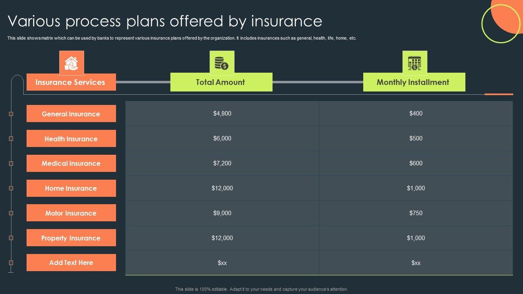The image size is (523, 294).
Task: Click the Add Text Here placeholder
Action: tap(71, 263)
